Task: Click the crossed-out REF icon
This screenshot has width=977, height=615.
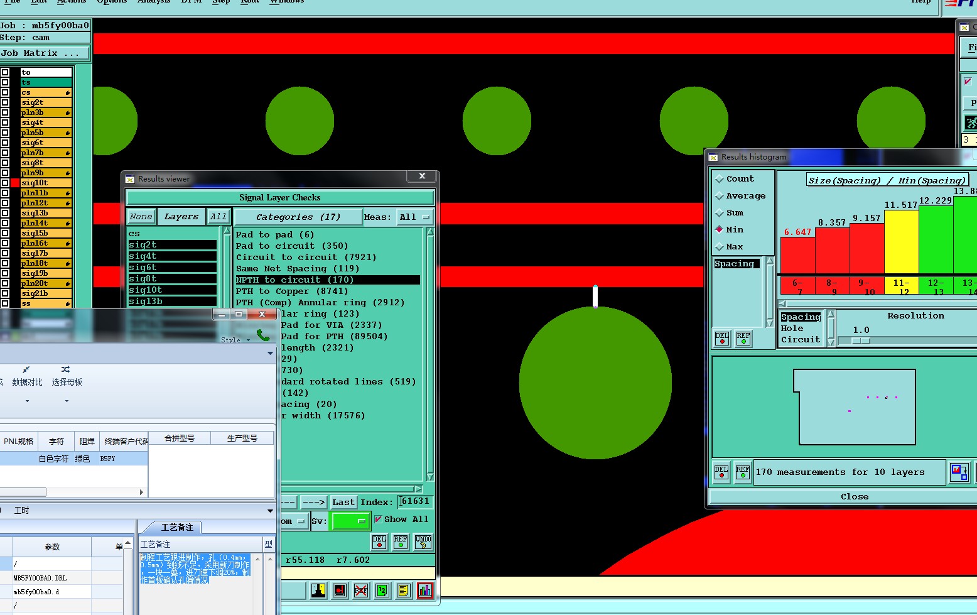Action: 361,591
